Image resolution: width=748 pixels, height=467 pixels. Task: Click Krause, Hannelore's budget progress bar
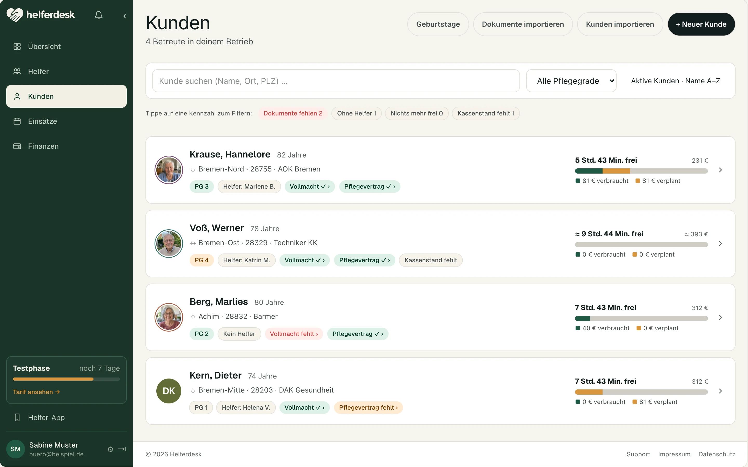641,171
